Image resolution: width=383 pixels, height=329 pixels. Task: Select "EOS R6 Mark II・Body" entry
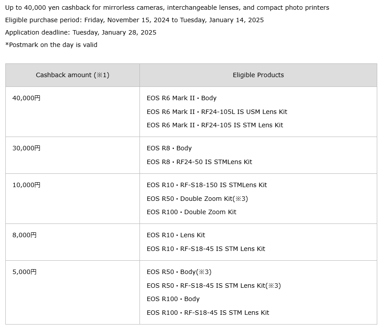point(182,98)
